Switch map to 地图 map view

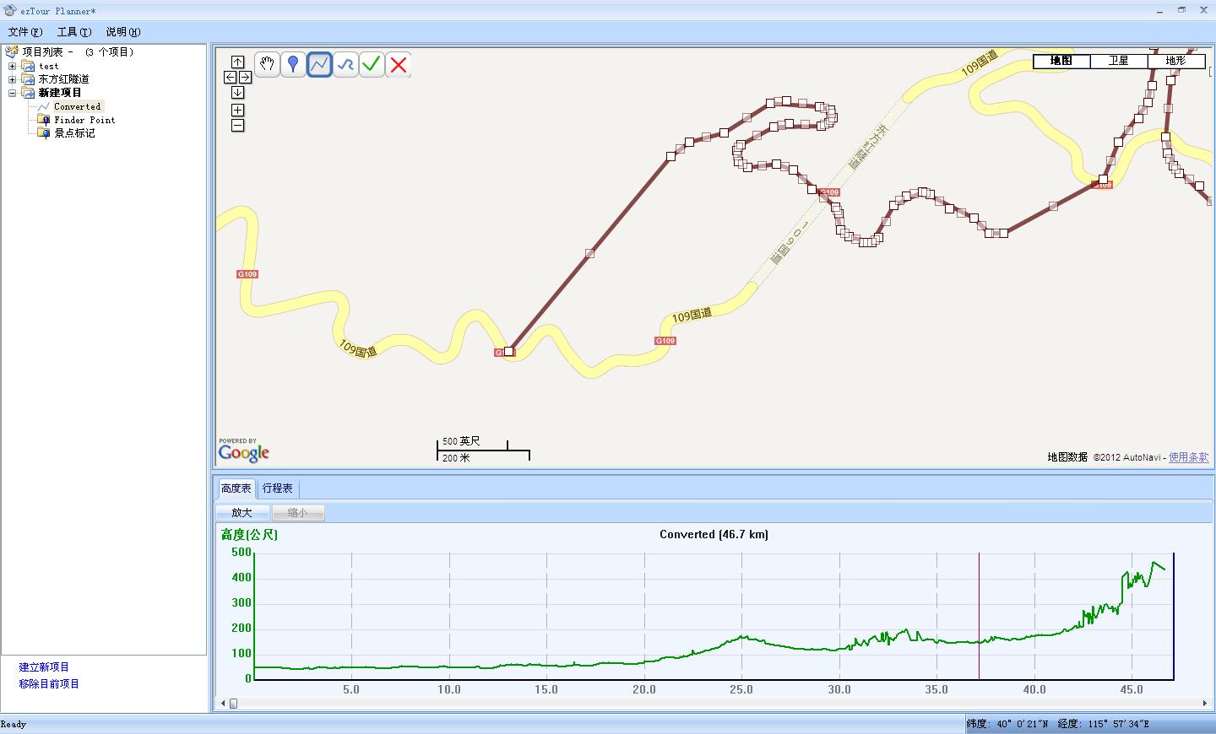point(1061,61)
